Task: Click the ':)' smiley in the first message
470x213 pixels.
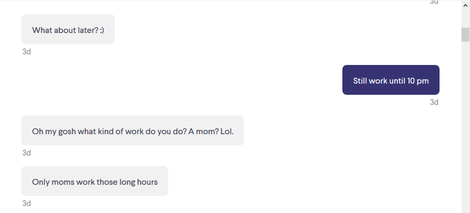Action: coord(102,30)
